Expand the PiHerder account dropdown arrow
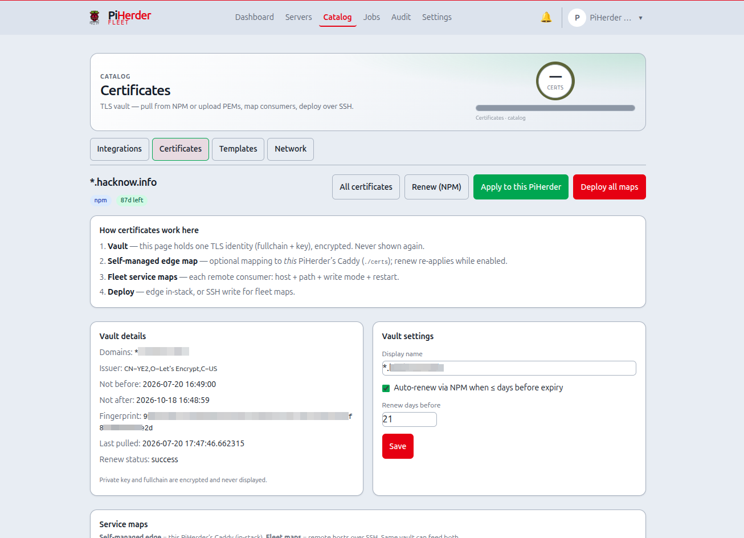The image size is (744, 538). pyautogui.click(x=640, y=18)
